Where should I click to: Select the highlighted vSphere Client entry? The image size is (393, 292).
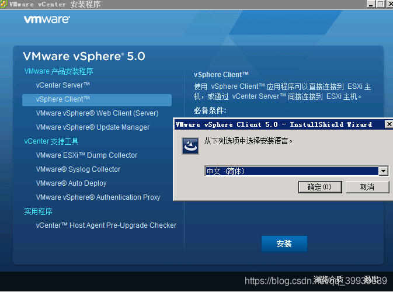(x=97, y=100)
